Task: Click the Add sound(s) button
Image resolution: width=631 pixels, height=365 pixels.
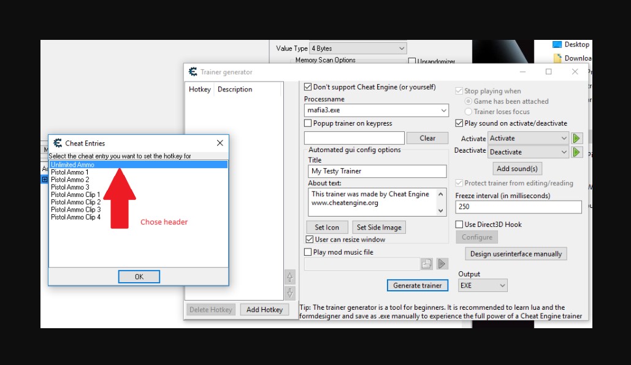Action: (x=517, y=169)
